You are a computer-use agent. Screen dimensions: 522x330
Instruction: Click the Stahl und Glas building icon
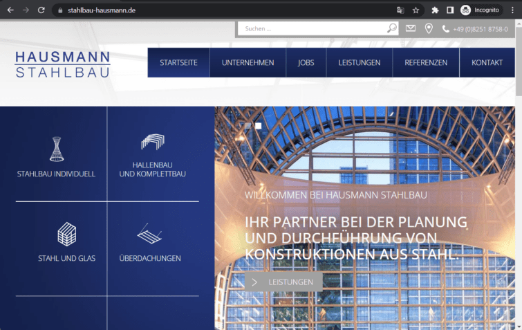(67, 234)
